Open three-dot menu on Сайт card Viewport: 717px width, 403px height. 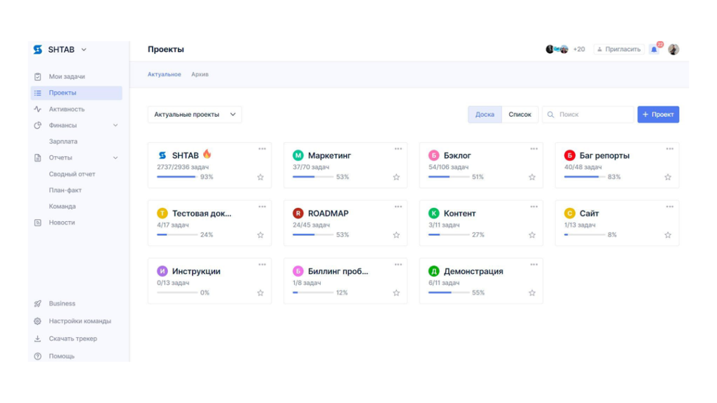coord(669,207)
